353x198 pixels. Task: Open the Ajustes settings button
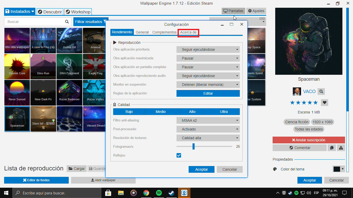click(x=256, y=11)
